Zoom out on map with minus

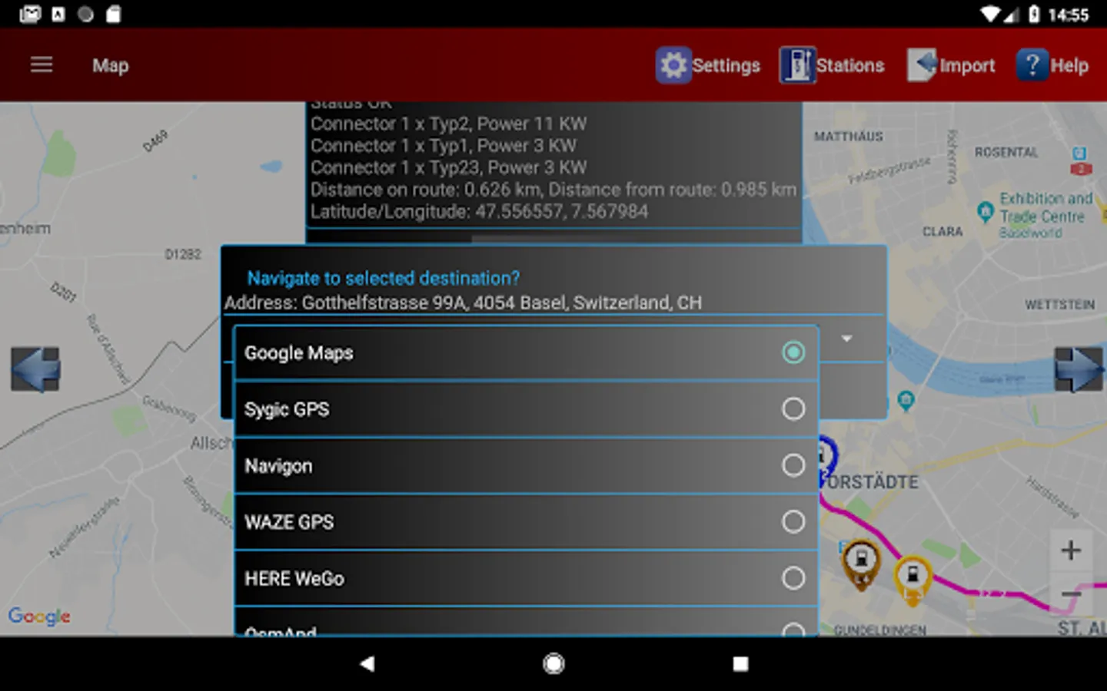pos(1071,594)
